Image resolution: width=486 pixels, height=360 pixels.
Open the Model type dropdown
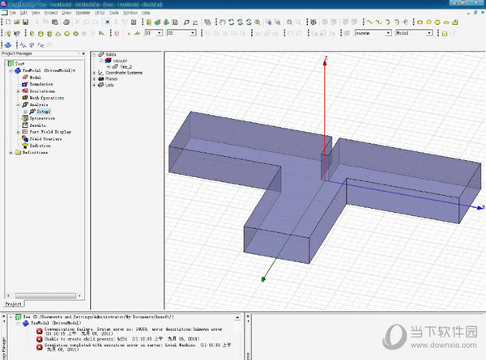429,33
